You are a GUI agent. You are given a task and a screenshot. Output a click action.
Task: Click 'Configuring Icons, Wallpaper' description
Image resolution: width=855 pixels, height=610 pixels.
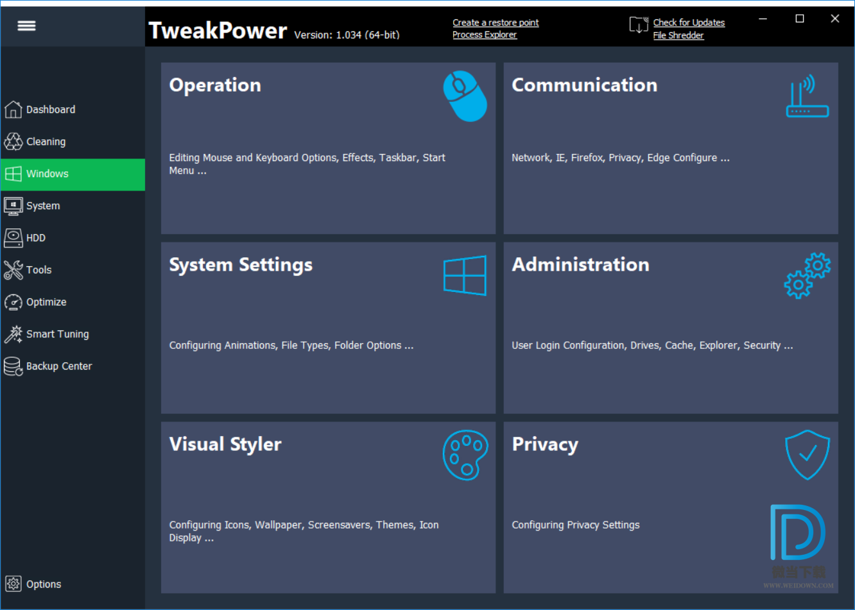[x=304, y=531]
